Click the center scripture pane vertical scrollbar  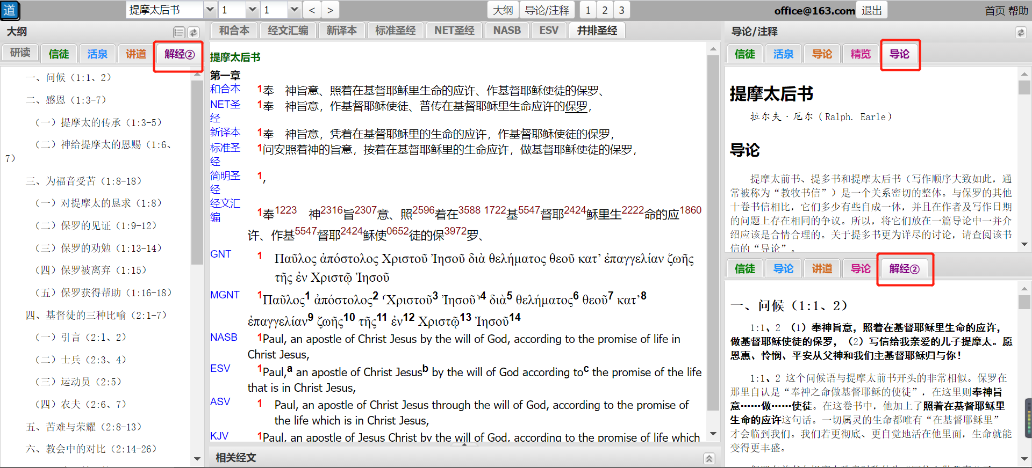point(713,242)
